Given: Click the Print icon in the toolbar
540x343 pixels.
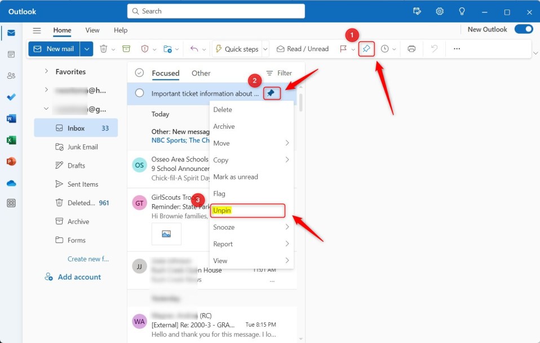Looking at the screenshot, I should 411,49.
